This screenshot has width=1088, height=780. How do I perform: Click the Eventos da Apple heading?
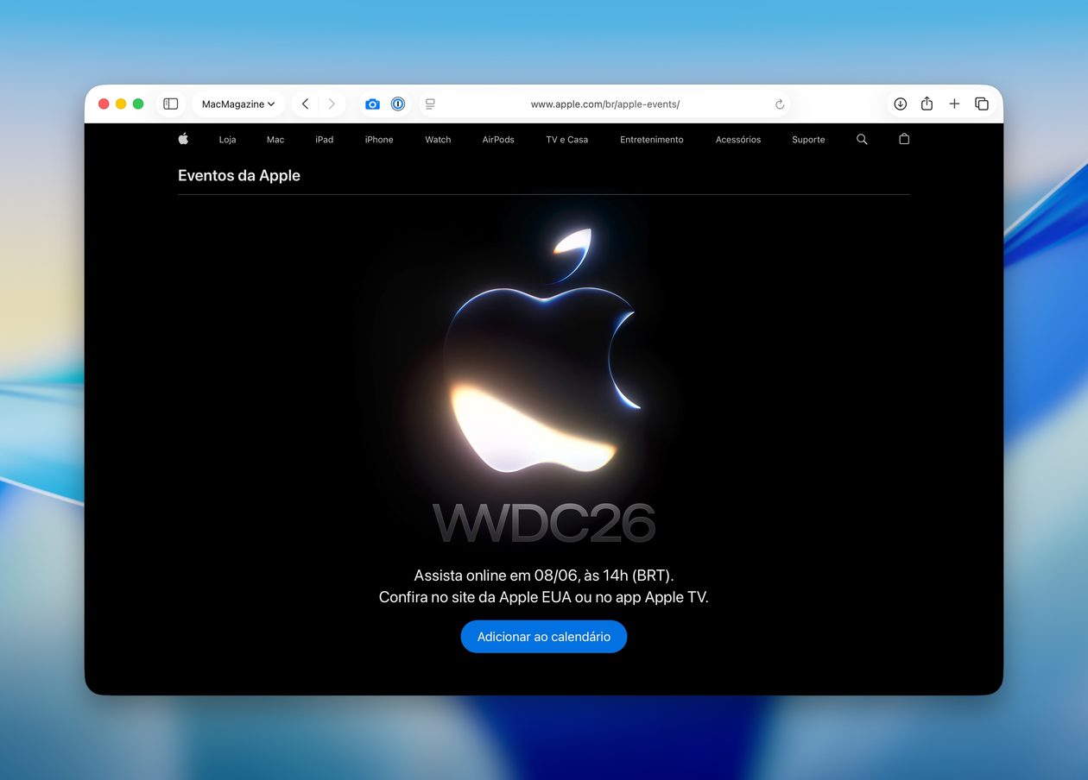239,175
